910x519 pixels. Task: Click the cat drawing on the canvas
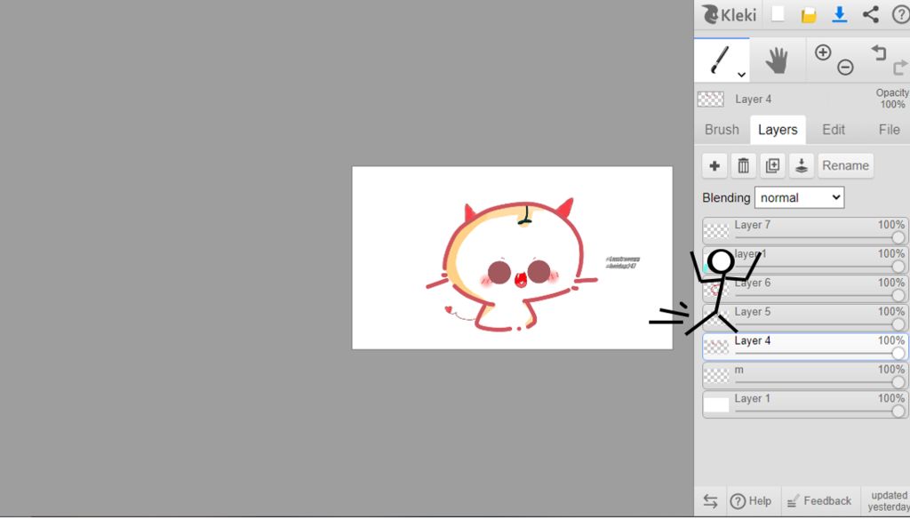pyautogui.click(x=512, y=265)
